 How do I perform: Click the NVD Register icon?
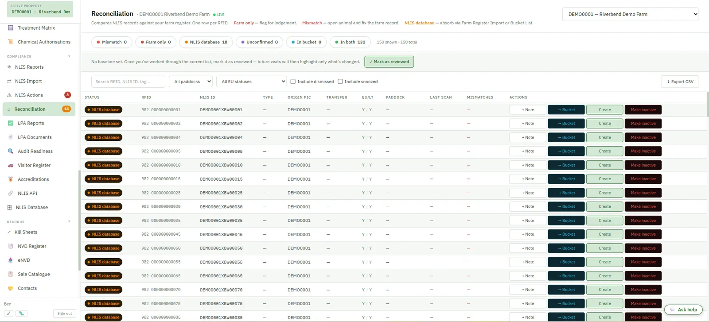pos(11,246)
